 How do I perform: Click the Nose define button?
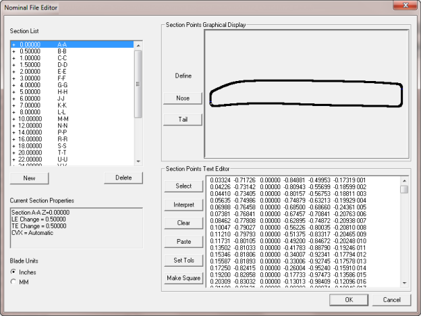(182, 99)
